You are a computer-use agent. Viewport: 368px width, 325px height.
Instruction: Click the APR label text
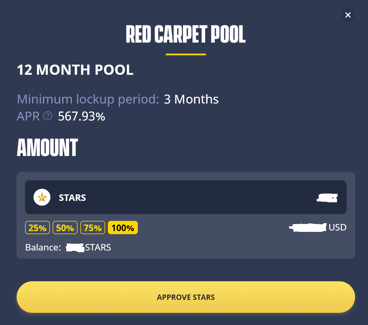[28, 116]
